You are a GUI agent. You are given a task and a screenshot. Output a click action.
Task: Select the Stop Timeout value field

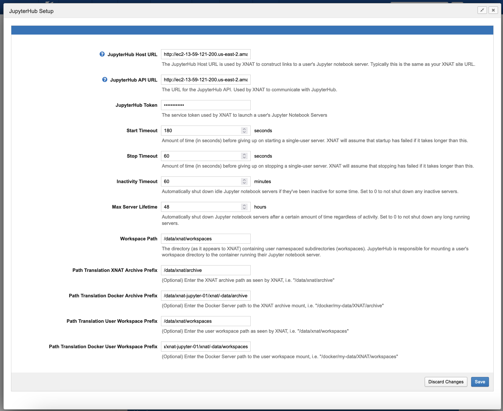pos(201,156)
